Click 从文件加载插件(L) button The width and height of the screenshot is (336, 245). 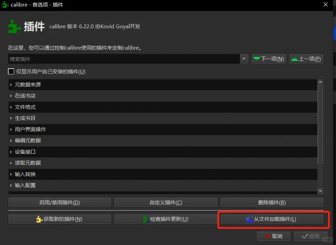click(272, 219)
